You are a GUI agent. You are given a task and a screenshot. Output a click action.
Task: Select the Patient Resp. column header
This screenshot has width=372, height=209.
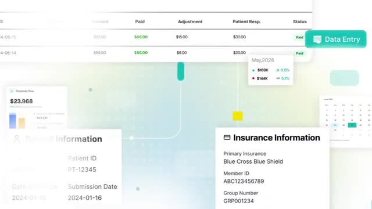[x=246, y=21]
